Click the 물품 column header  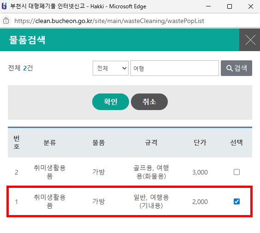tap(99, 142)
